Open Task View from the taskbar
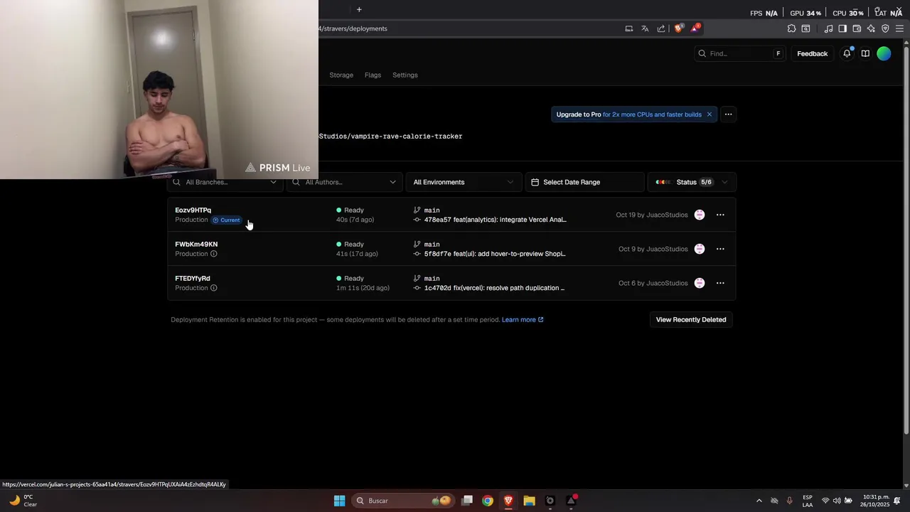This screenshot has width=910, height=512. point(467,501)
